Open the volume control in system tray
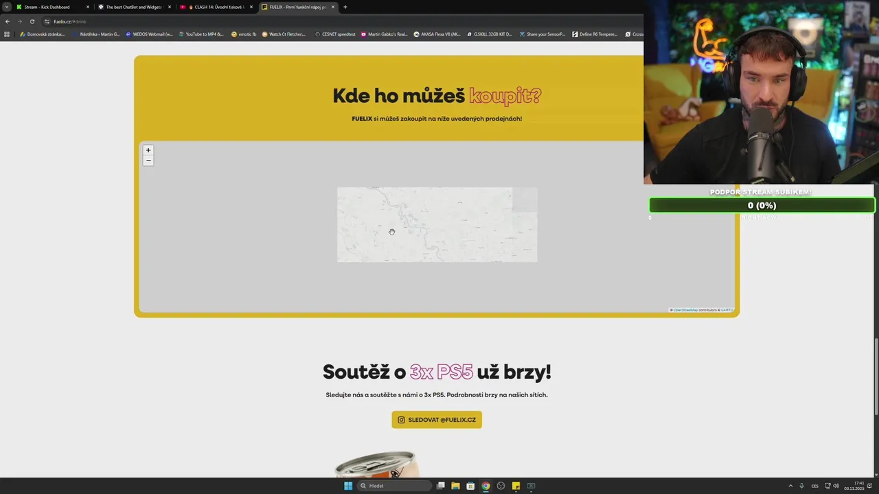The height and width of the screenshot is (494, 879). [x=836, y=486]
